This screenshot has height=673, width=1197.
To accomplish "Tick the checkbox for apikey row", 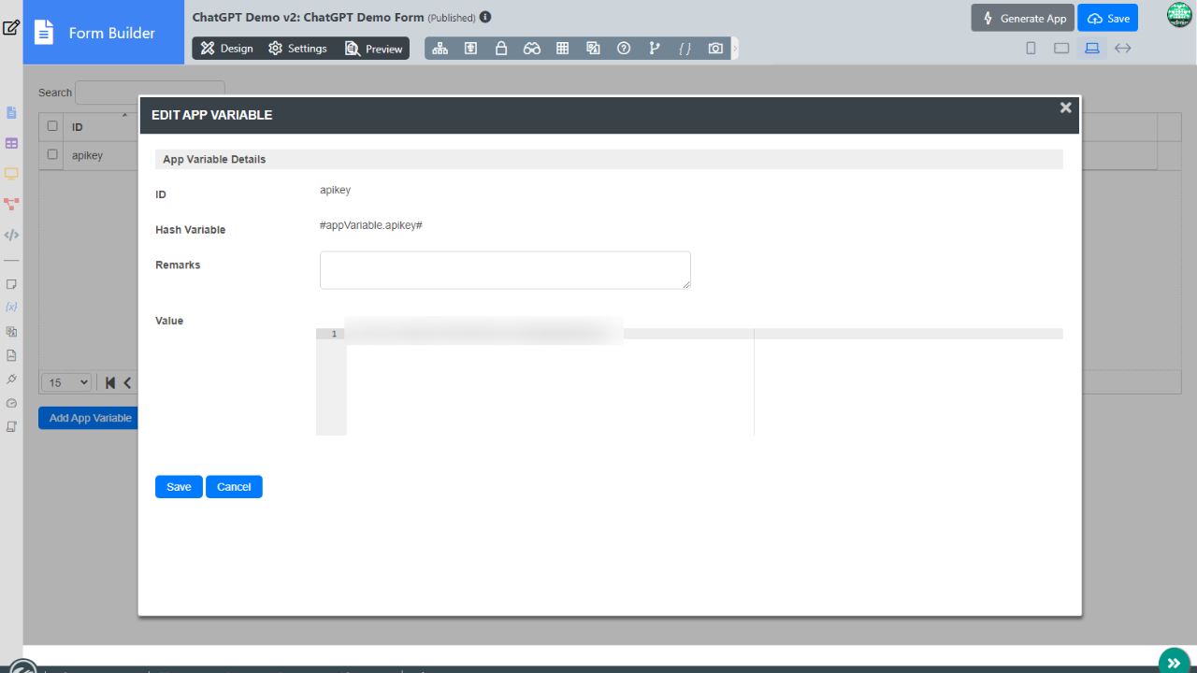I will click(52, 155).
